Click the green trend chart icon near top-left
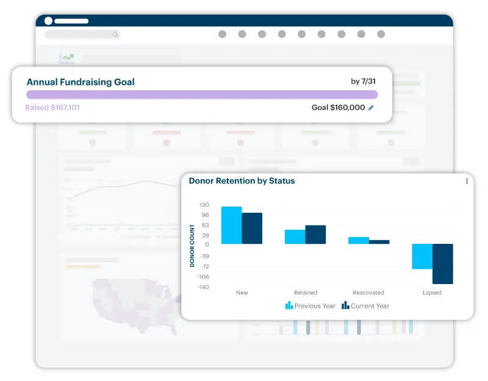Viewport: 488px width, 381px height. point(67,57)
